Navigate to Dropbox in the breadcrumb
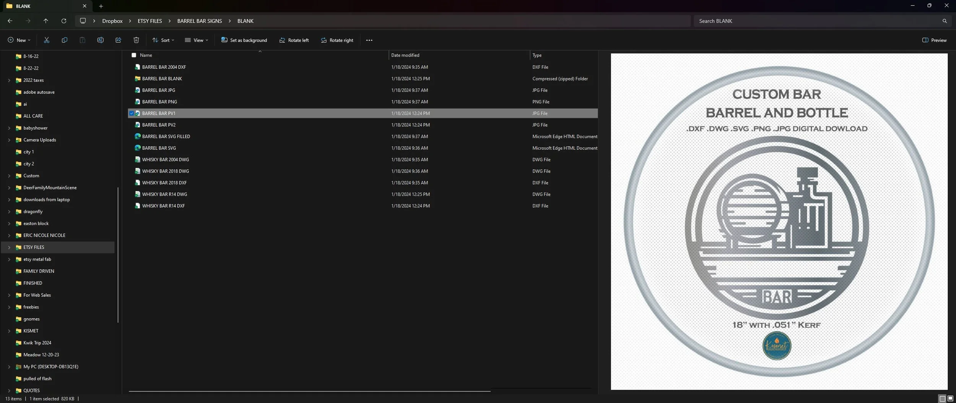 point(112,21)
